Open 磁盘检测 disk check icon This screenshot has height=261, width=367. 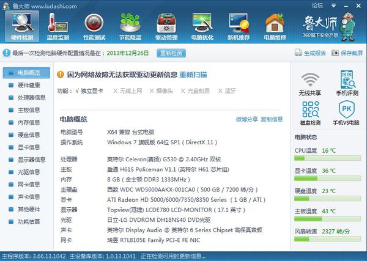[x=311, y=114]
